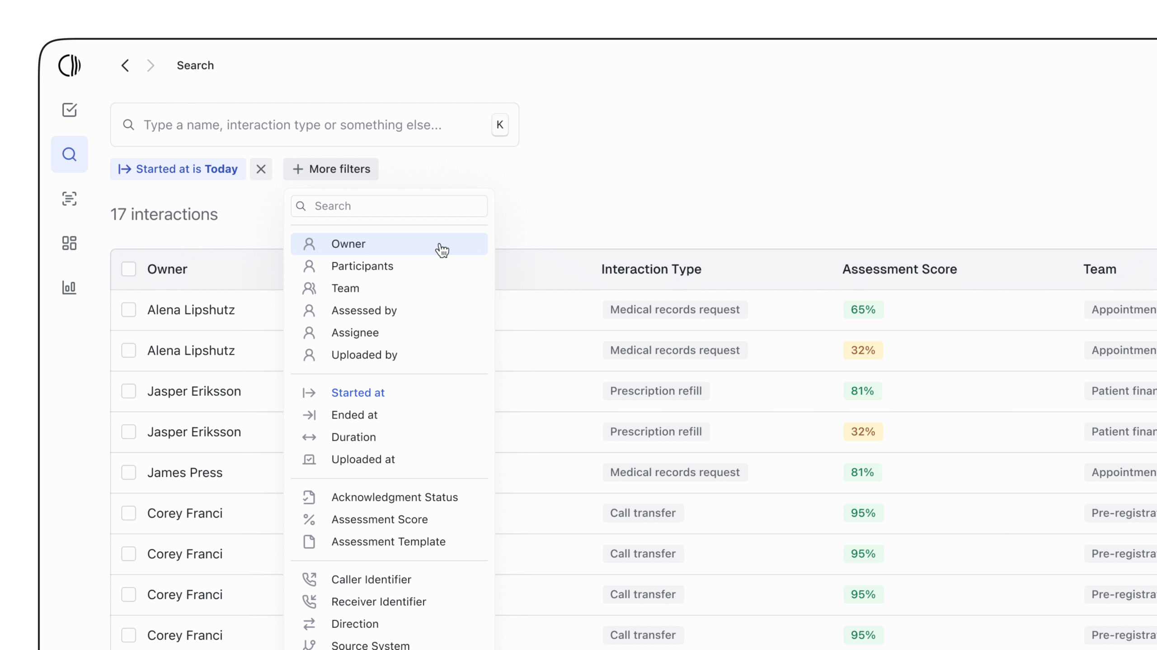
Task: Remove the Started at filter with X
Action: pyautogui.click(x=261, y=169)
